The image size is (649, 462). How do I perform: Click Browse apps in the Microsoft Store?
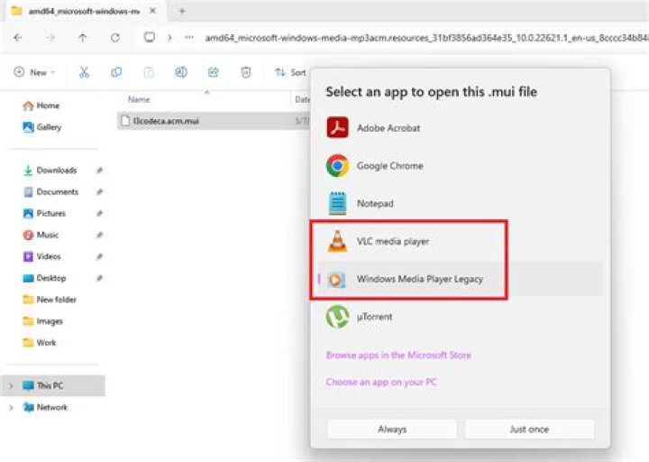pyautogui.click(x=398, y=356)
